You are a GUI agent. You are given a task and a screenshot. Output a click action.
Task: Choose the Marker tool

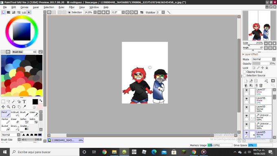6,121
